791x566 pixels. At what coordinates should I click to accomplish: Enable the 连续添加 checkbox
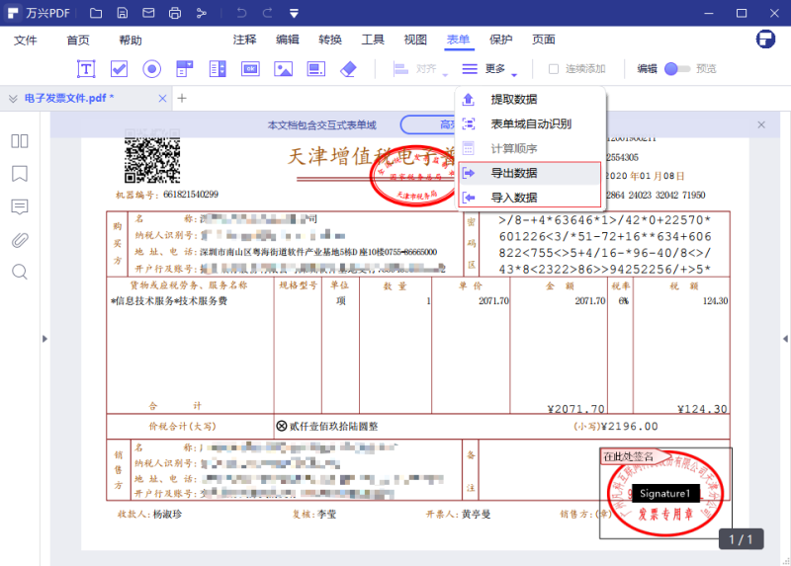tap(554, 69)
